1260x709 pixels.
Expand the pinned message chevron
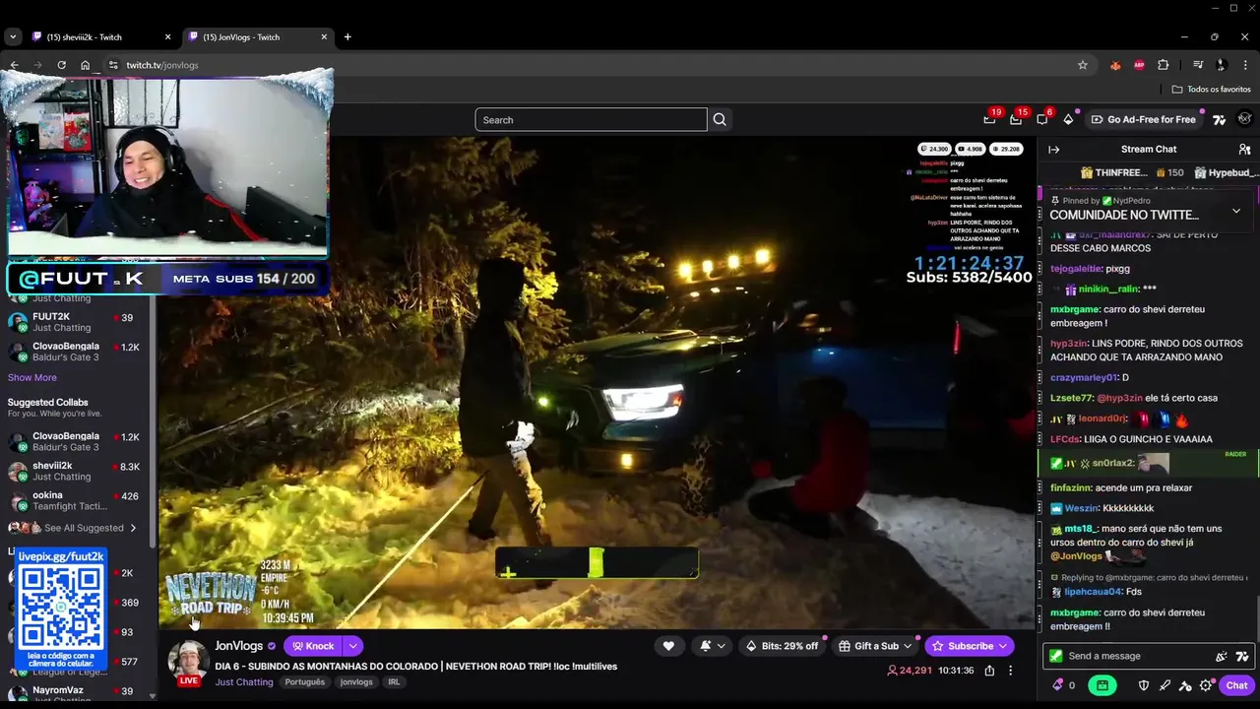pos(1236,211)
